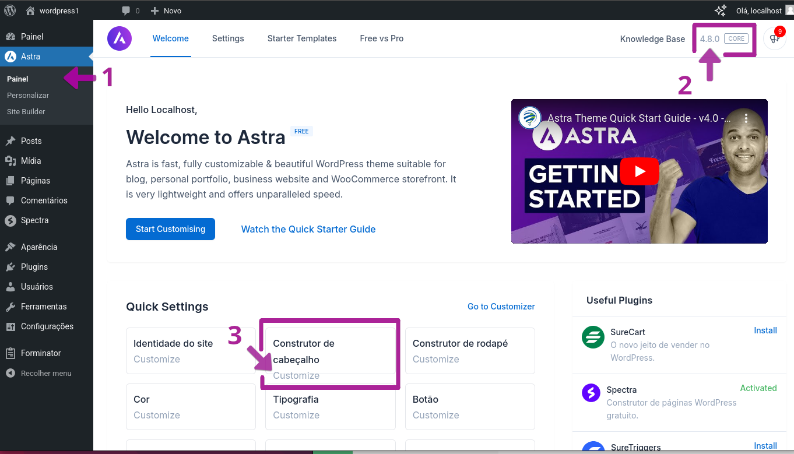Open video options three-dot menu
Viewport: 794px width, 454px height.
click(x=746, y=118)
